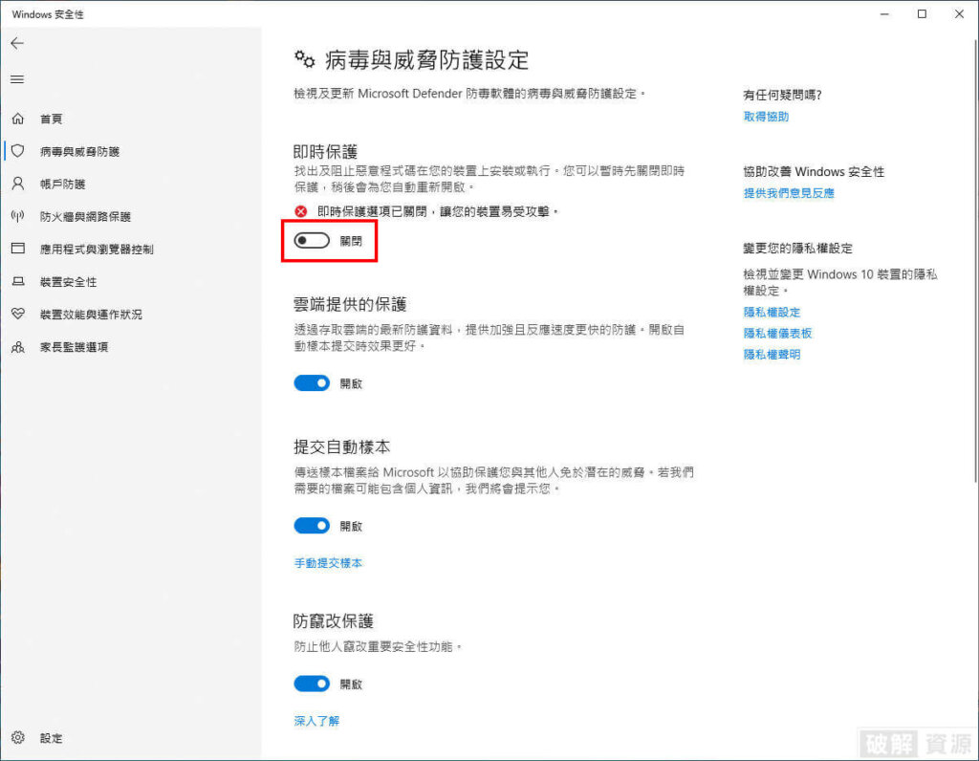The width and height of the screenshot is (979, 761).
Task: Click the 提供我們意見反應 link
Action: click(x=789, y=193)
